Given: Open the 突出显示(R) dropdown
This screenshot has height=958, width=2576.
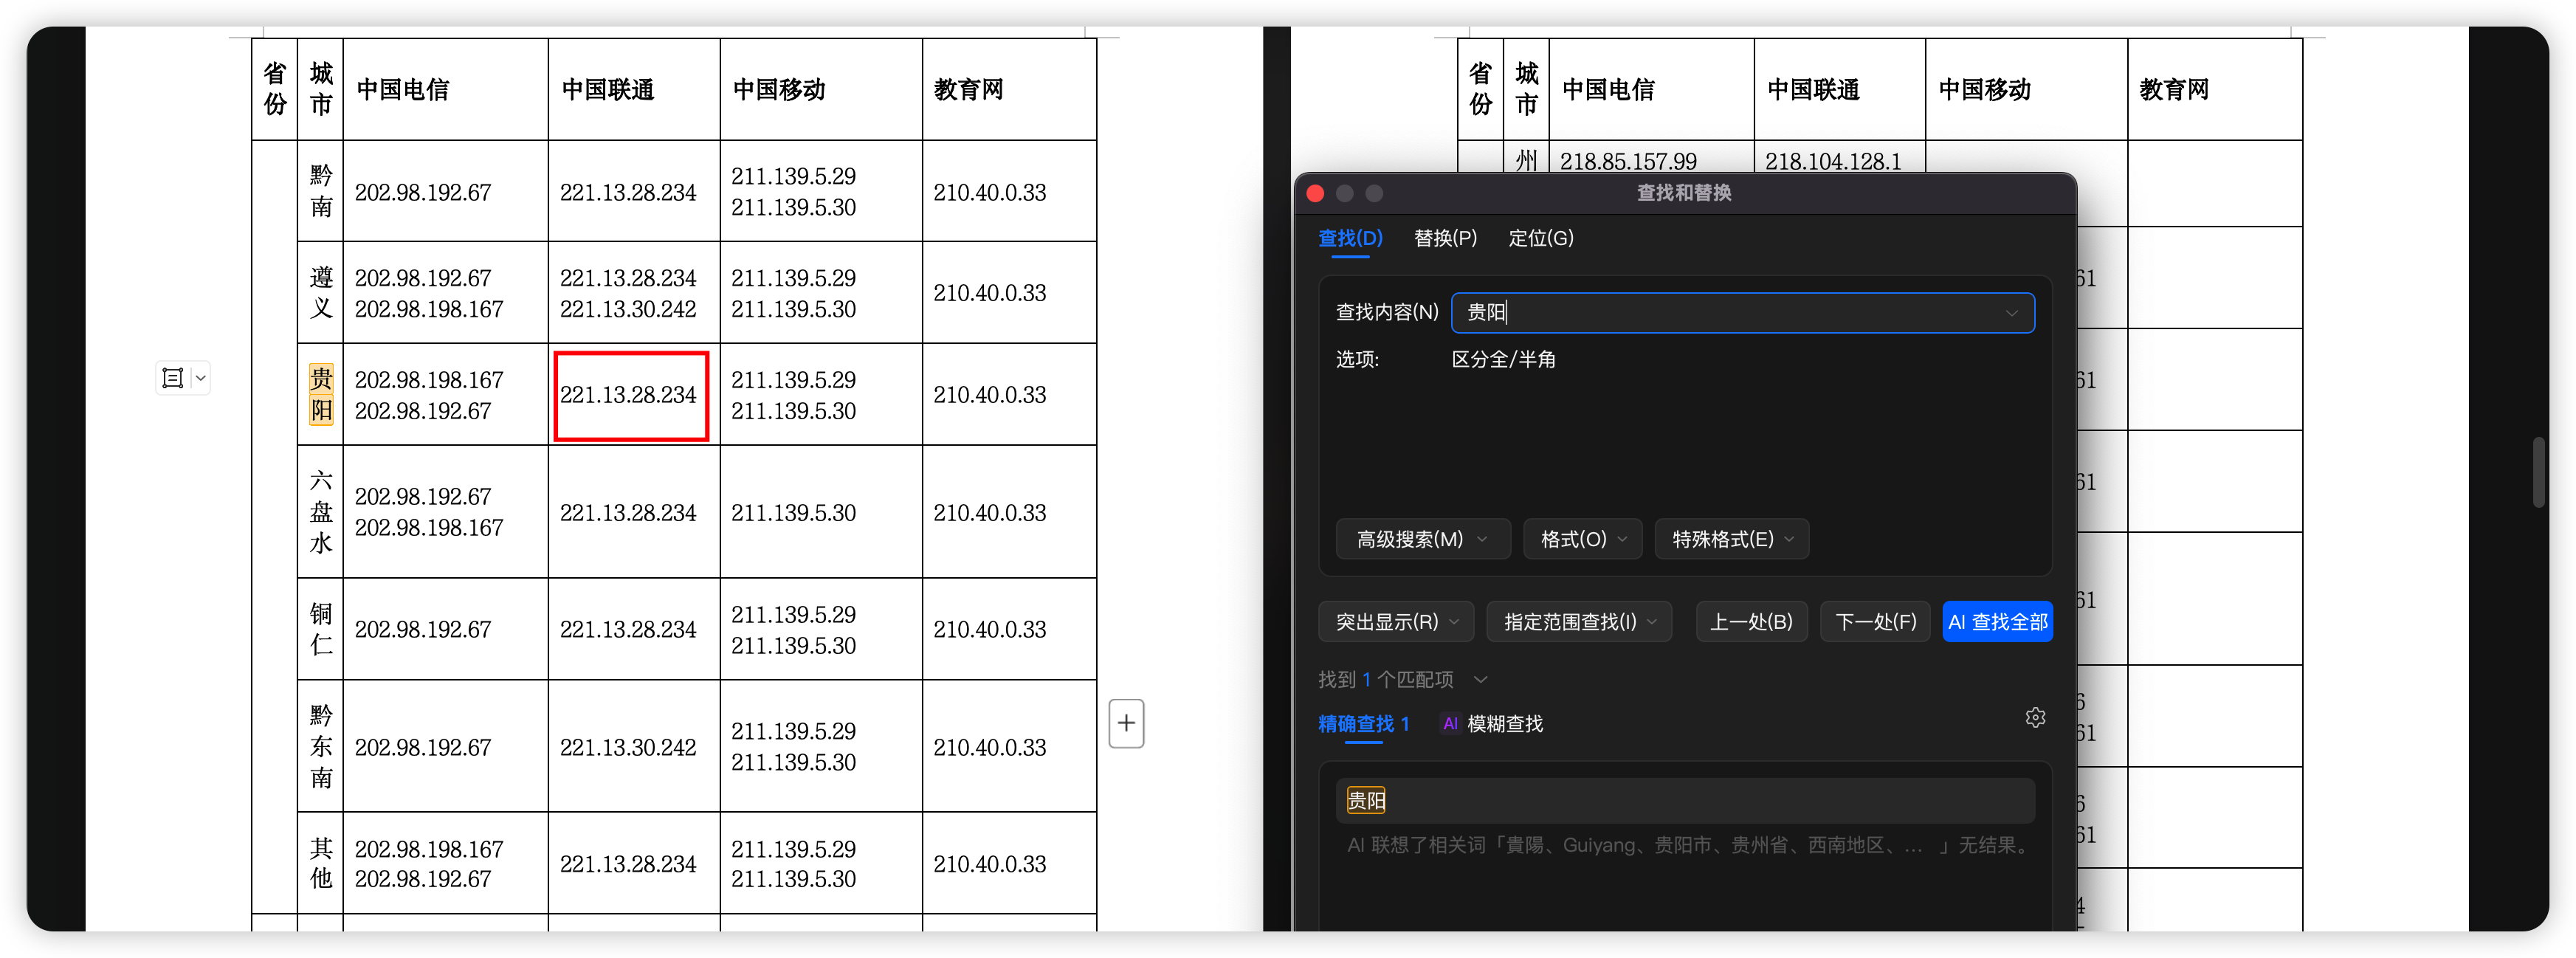Looking at the screenshot, I should (1396, 622).
